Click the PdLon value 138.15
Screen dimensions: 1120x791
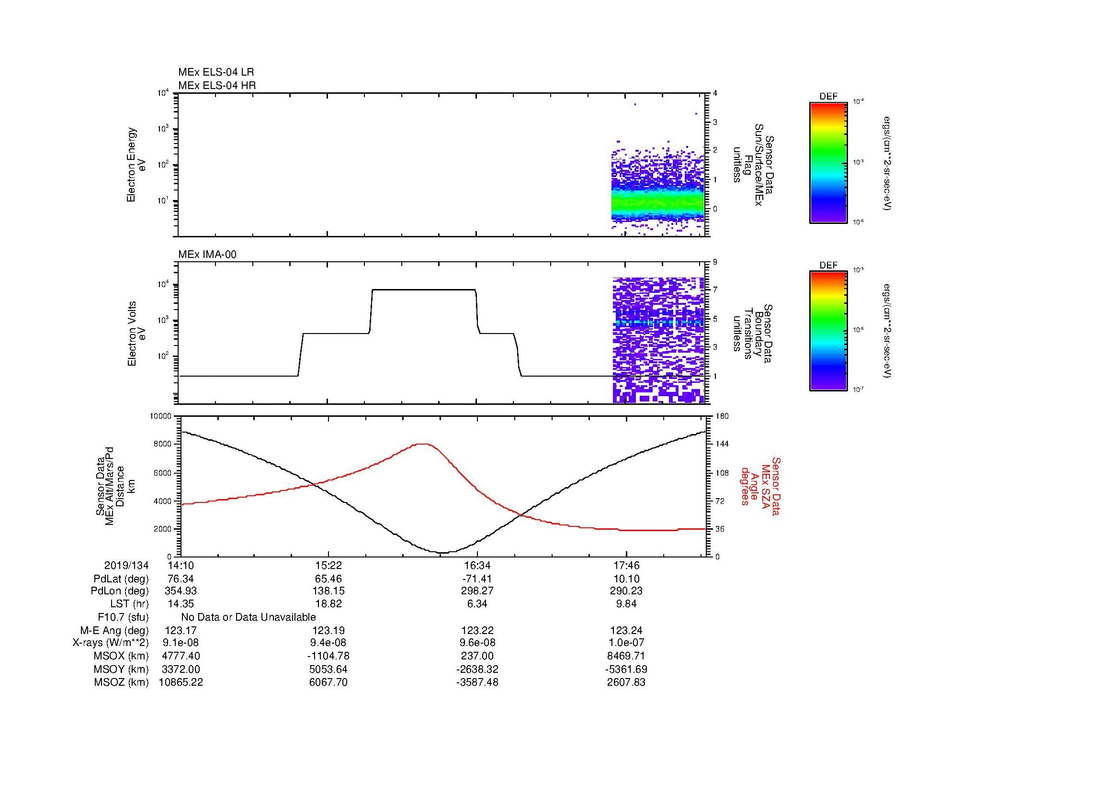pos(328,590)
